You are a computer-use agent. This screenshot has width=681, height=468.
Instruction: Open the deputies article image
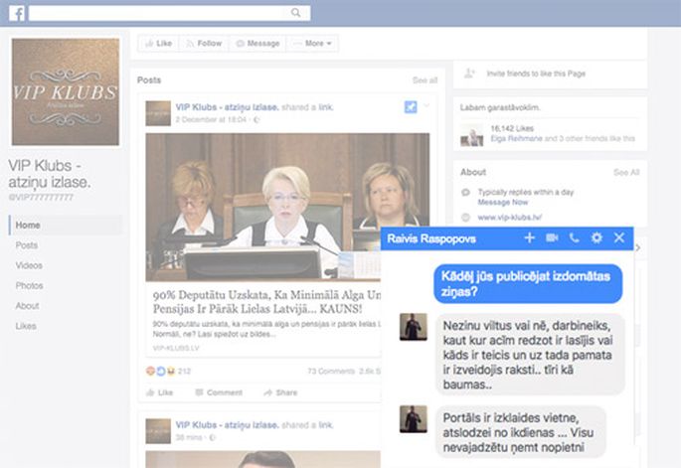[x=287, y=207]
